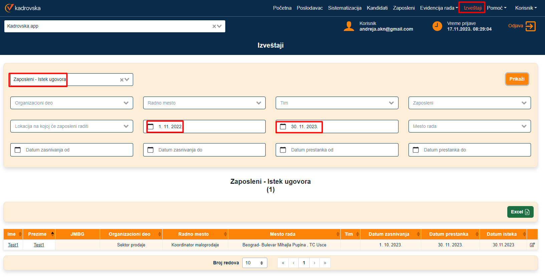Image resolution: width=545 pixels, height=278 pixels.
Task: Click the calendar icon in 'Datum prestanka do'
Action: tap(416, 150)
